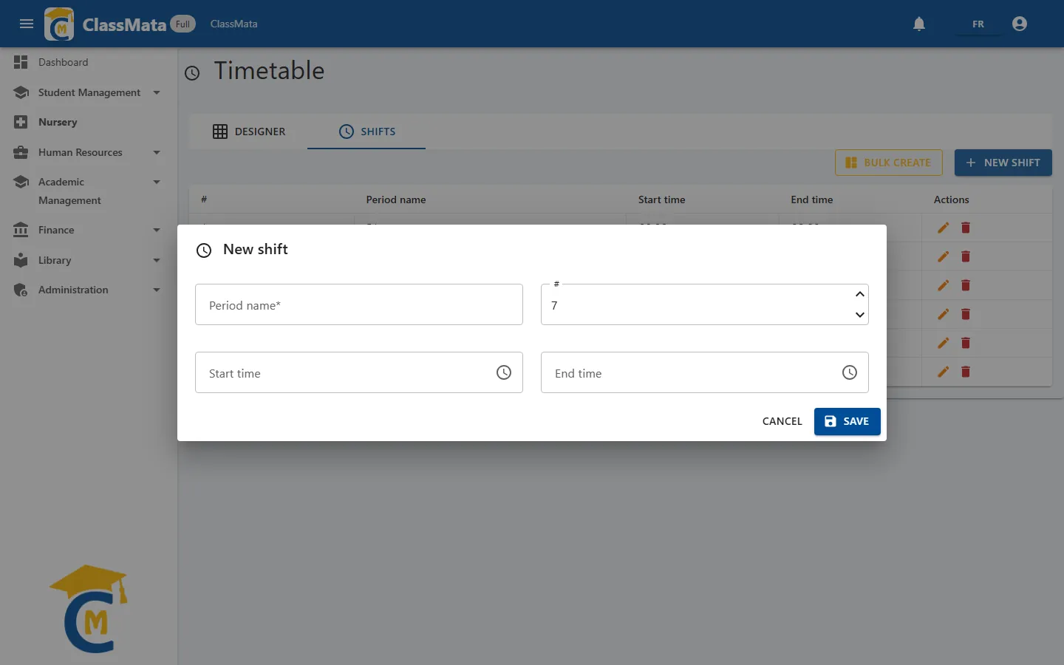The height and width of the screenshot is (665, 1064).
Task: Click the third row's delete trash icon
Action: coord(966,285)
